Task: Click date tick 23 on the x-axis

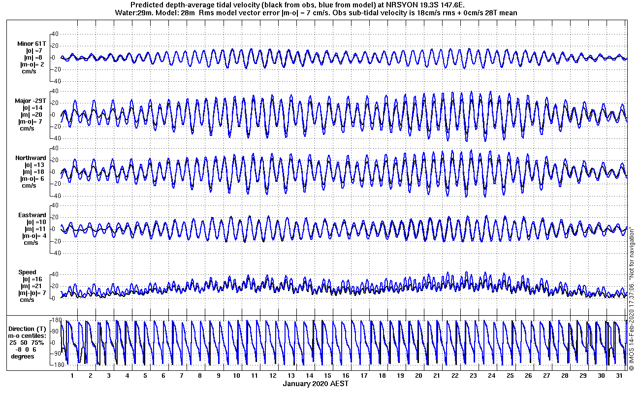Action: pos(473,375)
